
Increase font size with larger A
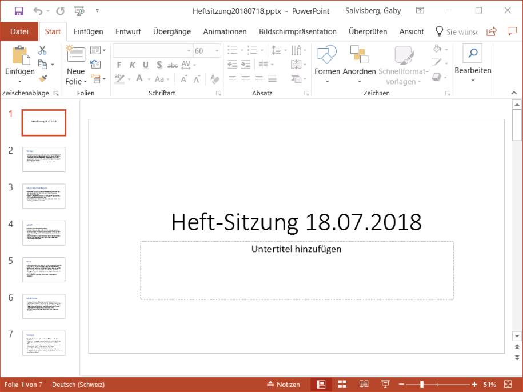(x=184, y=79)
